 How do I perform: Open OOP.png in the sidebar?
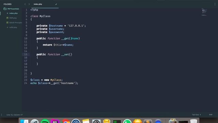[x=13, y=18]
